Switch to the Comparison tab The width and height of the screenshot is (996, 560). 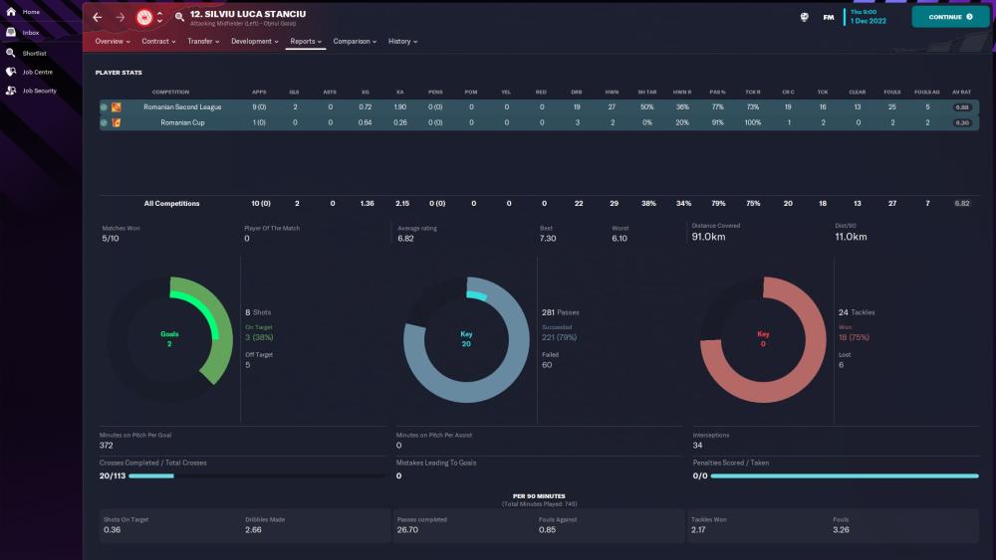tap(355, 42)
